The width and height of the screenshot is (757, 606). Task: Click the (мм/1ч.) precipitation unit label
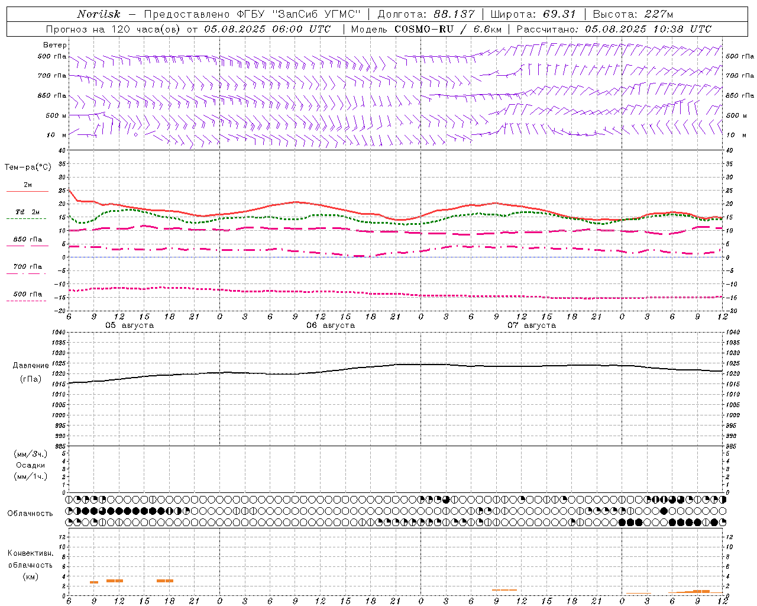pos(31,476)
